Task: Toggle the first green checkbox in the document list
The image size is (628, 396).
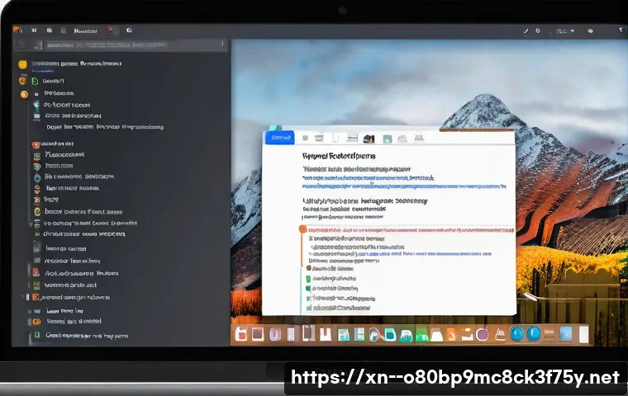Action: coord(308,279)
